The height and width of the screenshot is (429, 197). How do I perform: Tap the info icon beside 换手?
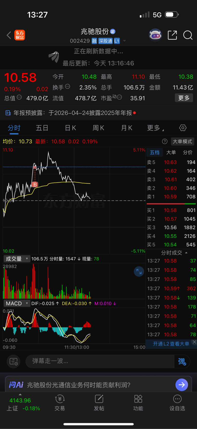[x=67, y=87]
